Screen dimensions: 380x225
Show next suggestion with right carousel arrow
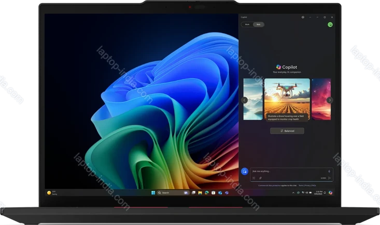[330, 100]
